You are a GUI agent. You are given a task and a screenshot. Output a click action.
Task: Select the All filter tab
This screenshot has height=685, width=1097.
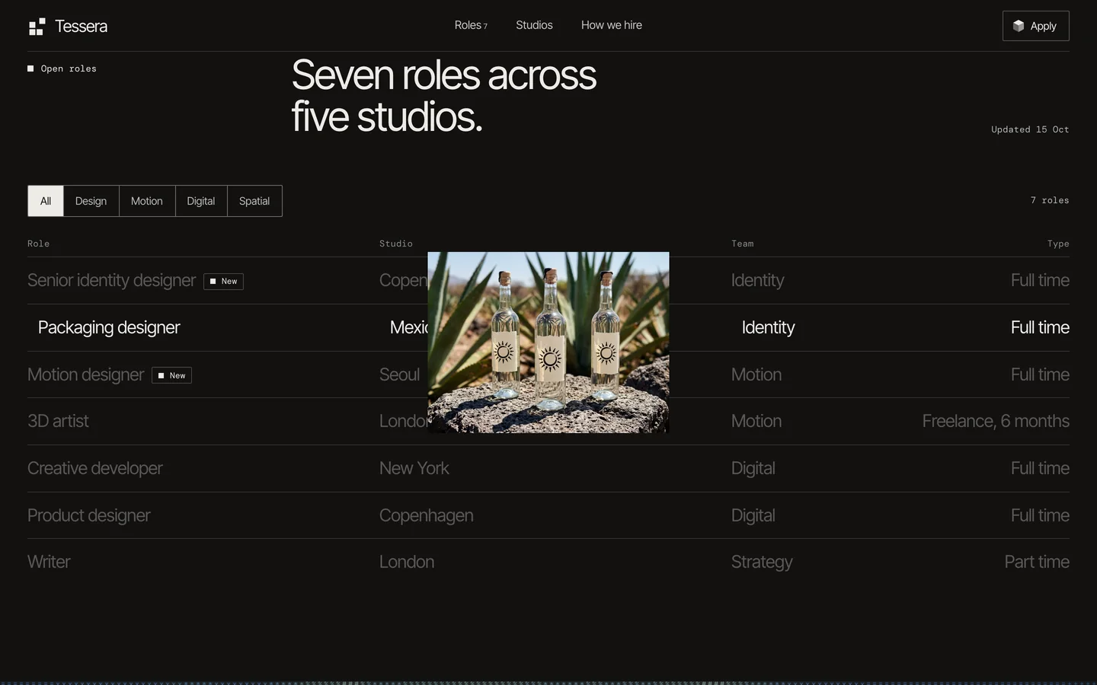click(46, 201)
